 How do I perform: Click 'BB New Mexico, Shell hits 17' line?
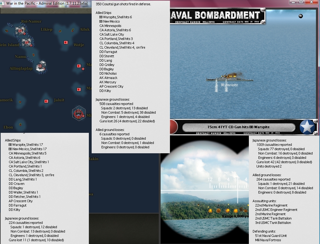tap(28, 149)
